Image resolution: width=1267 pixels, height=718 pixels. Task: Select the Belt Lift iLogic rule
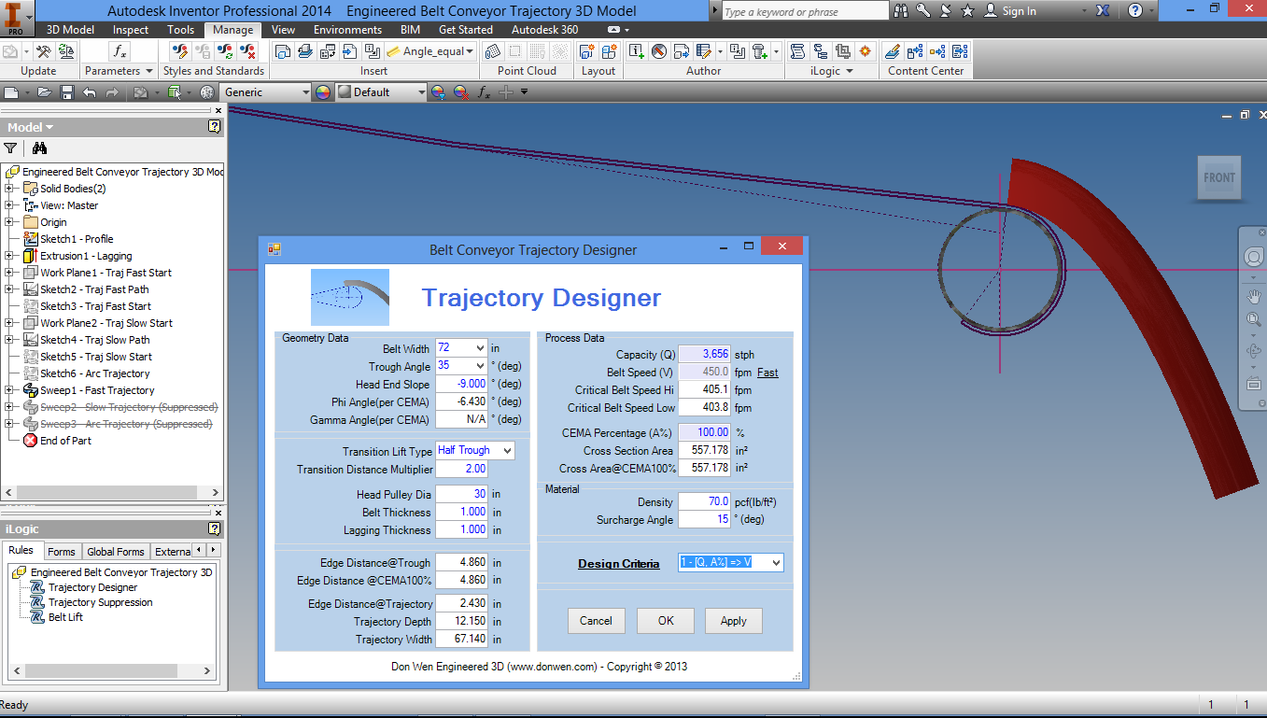65,617
